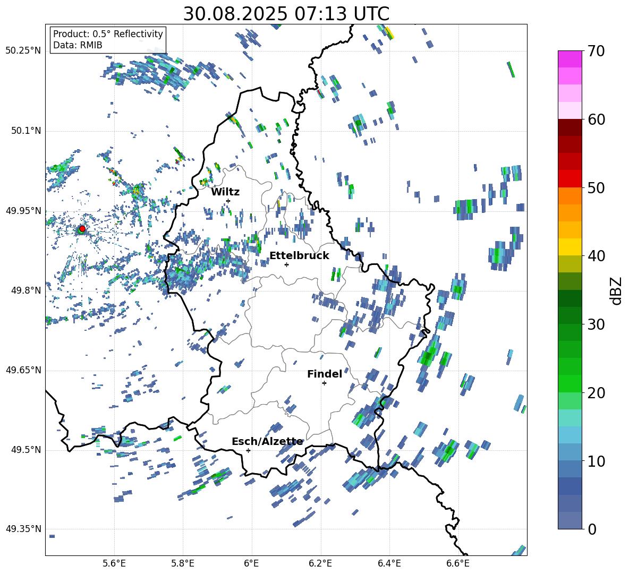
Task: Click the 49.65°N latitude label
Action: (23, 370)
